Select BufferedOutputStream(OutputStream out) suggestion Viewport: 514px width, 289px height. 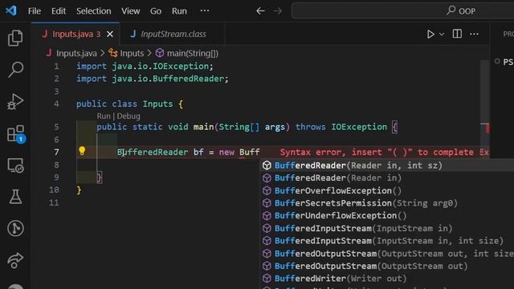pyautogui.click(x=387, y=266)
